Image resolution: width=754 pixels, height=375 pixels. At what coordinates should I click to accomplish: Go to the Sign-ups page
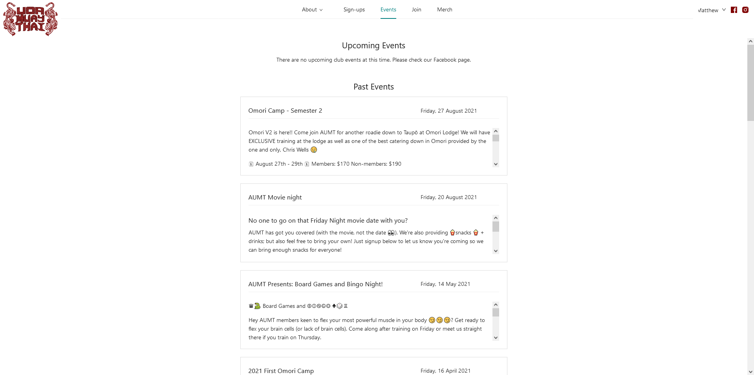(354, 9)
